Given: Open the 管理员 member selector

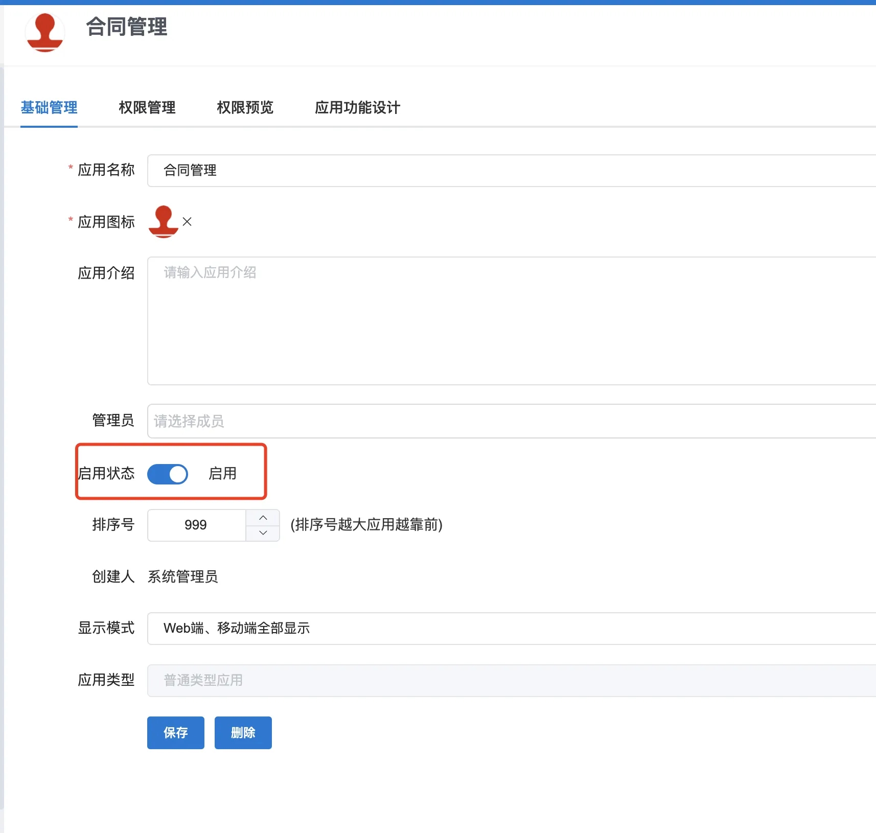Looking at the screenshot, I should (511, 421).
